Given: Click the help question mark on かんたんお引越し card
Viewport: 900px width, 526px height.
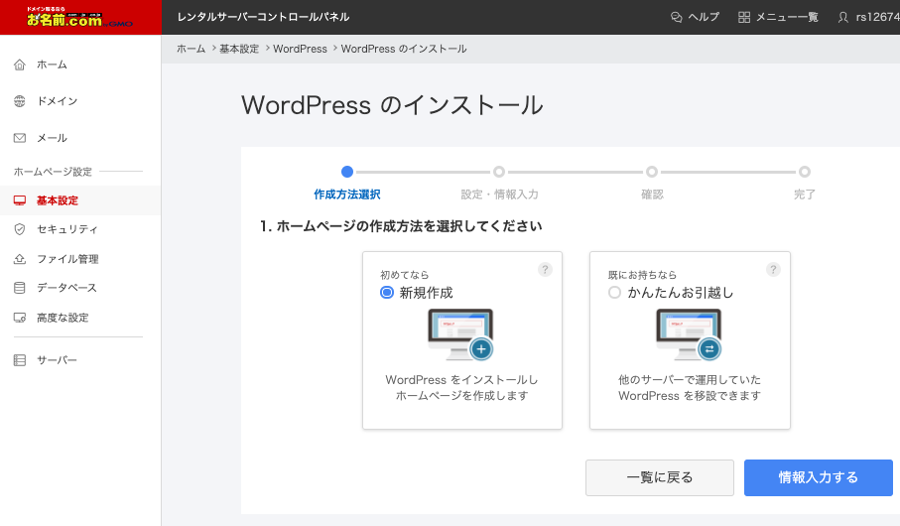Looking at the screenshot, I should [773, 269].
